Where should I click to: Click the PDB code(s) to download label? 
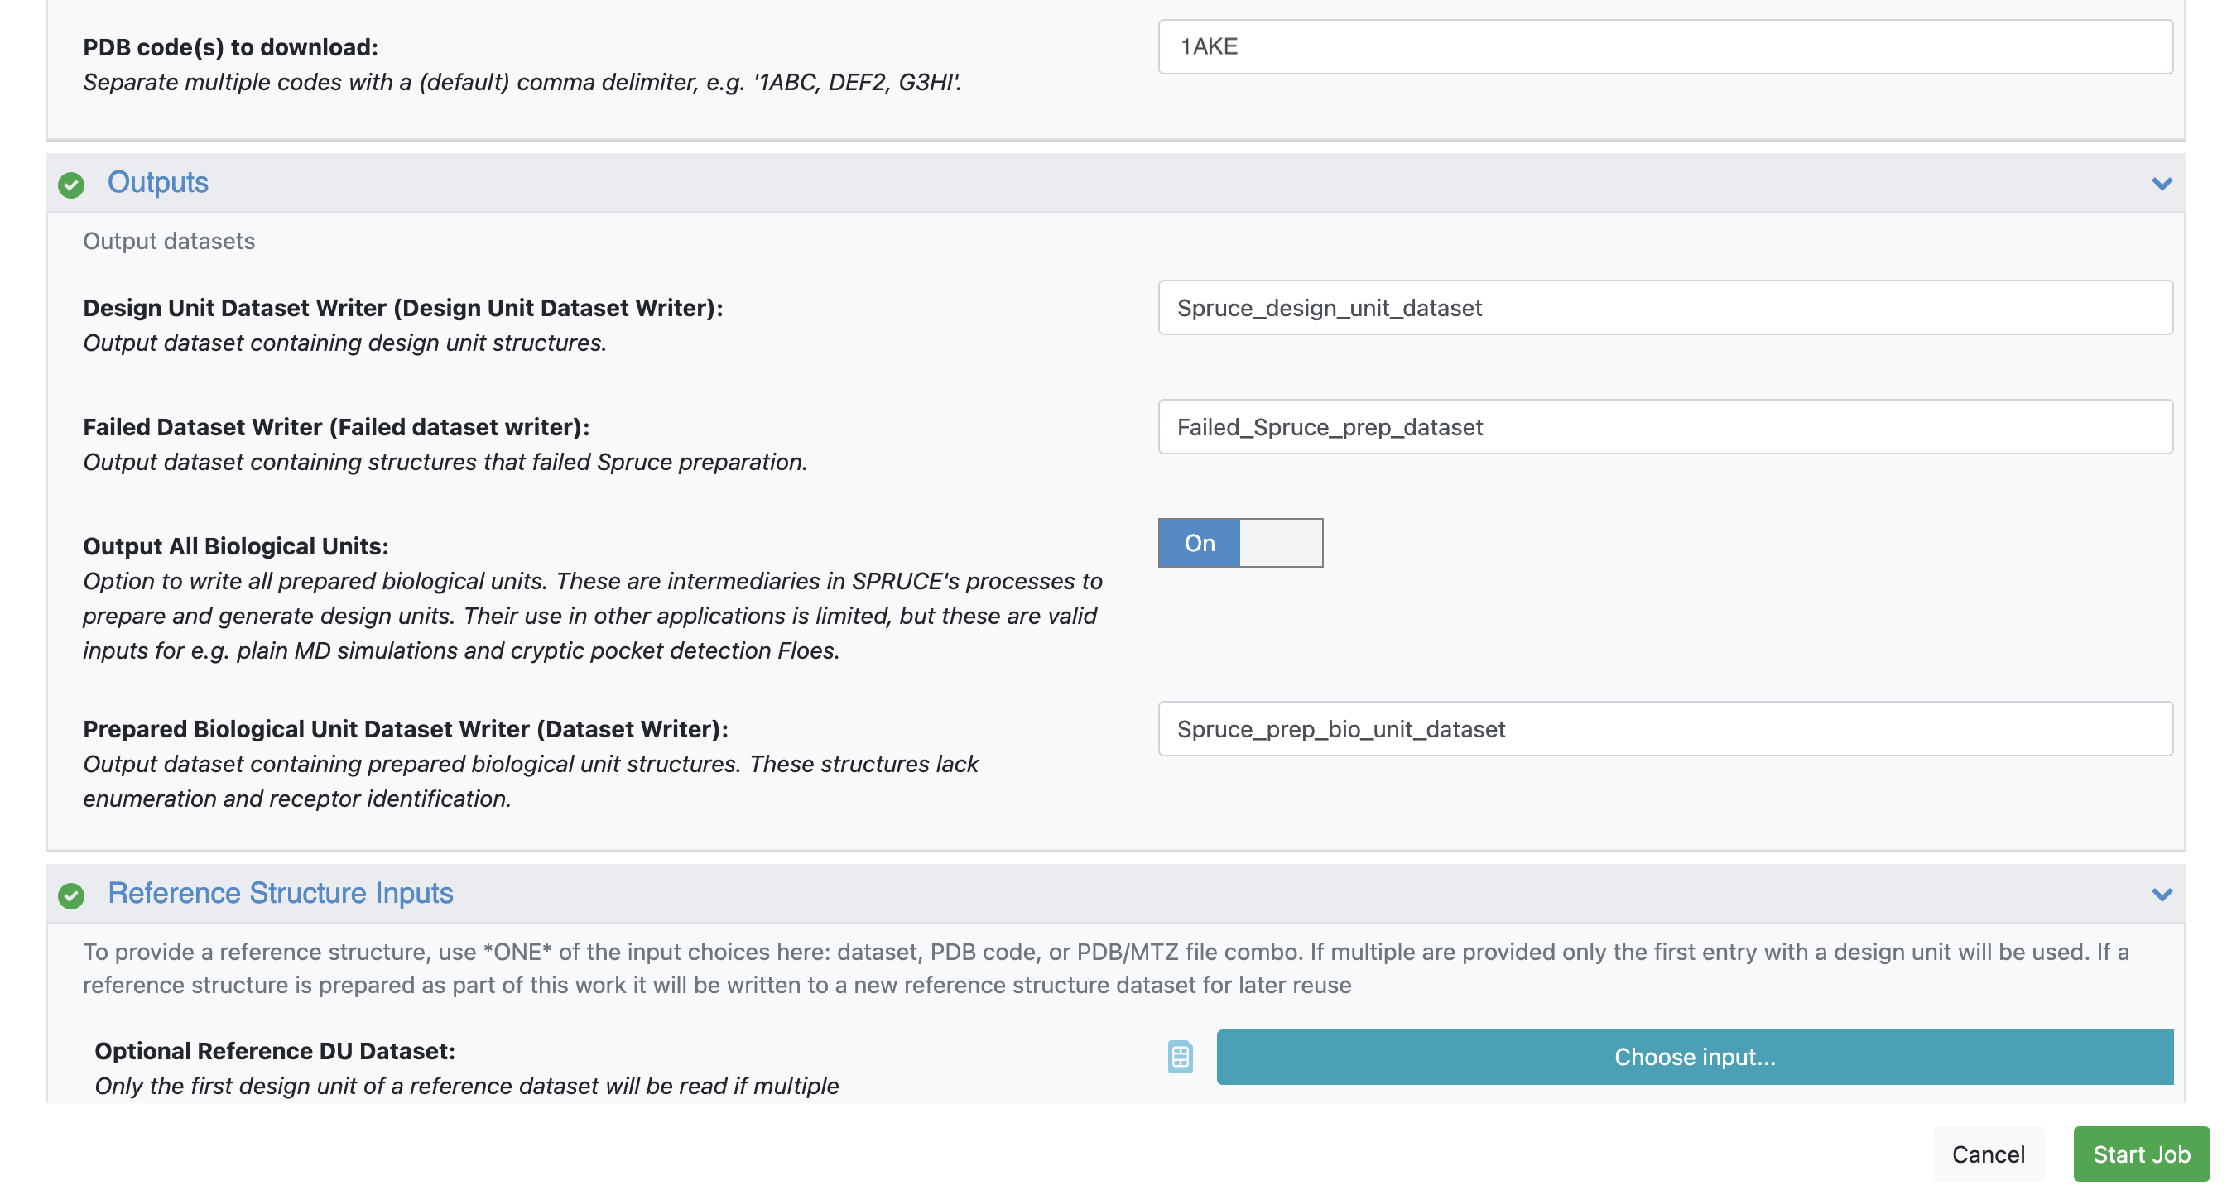(x=230, y=46)
